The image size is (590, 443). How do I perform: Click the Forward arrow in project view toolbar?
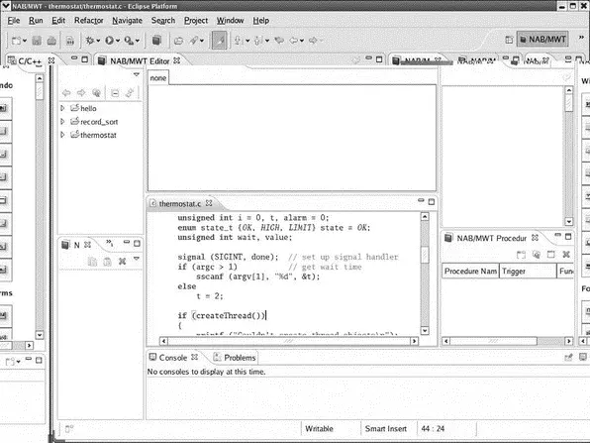[x=81, y=93]
